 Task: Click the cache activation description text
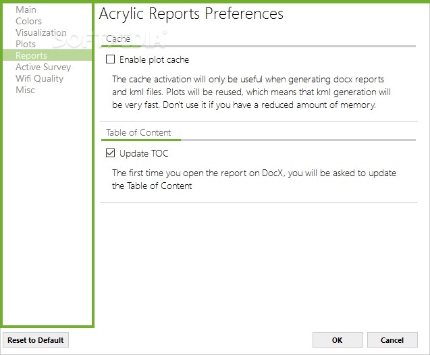pos(251,92)
